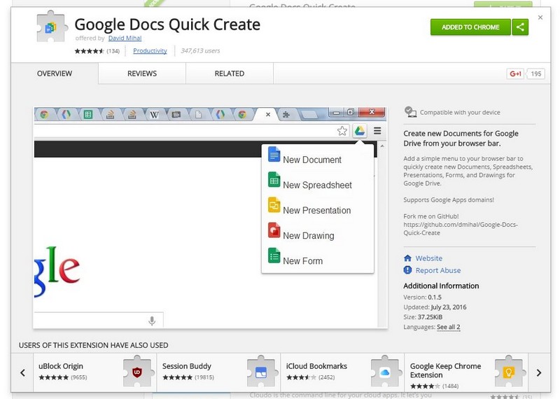
Task: Close the active tab in screenshot
Action: (x=268, y=115)
